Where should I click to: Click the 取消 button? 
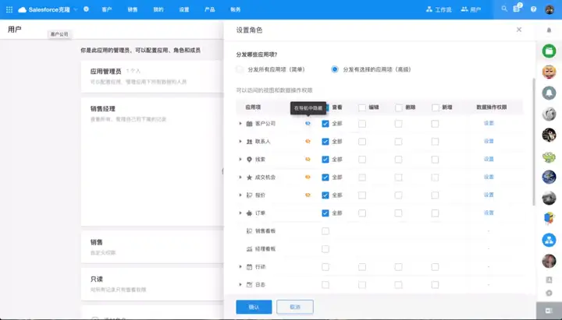(295, 307)
